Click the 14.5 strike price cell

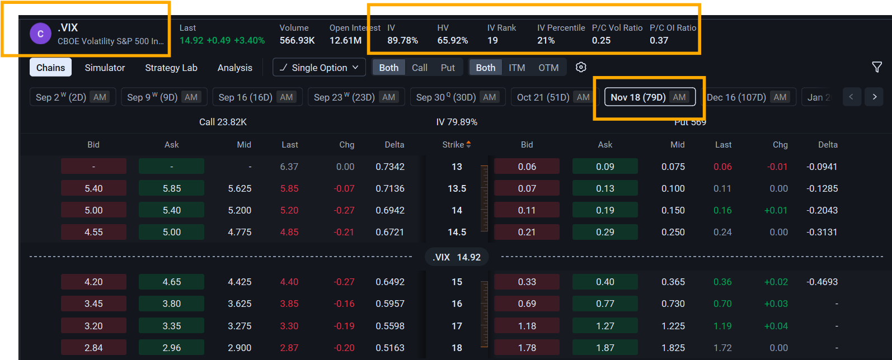[457, 232]
